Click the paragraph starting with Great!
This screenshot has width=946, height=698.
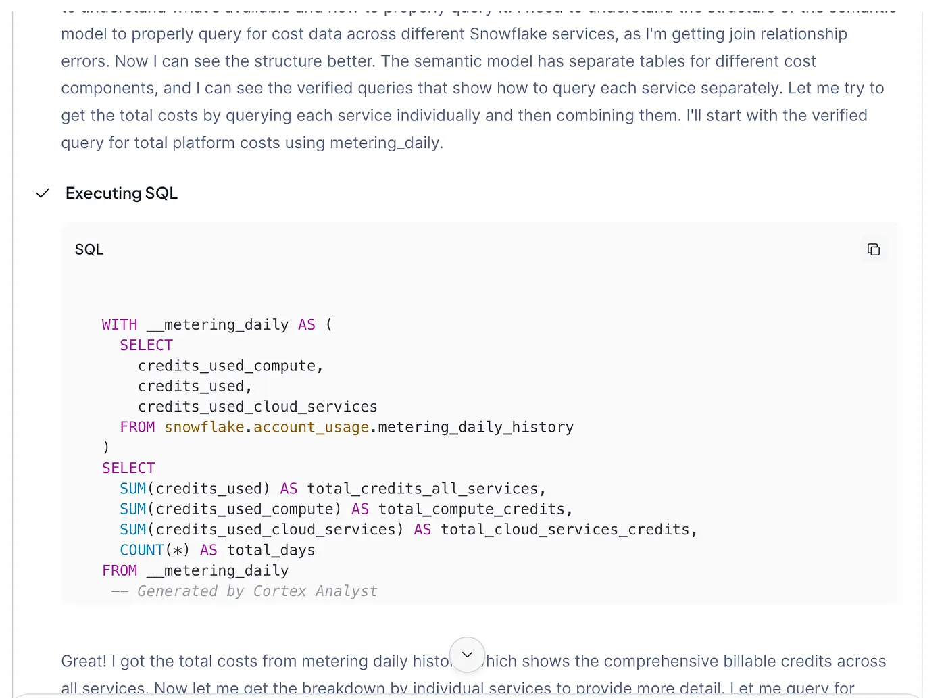[255, 662]
